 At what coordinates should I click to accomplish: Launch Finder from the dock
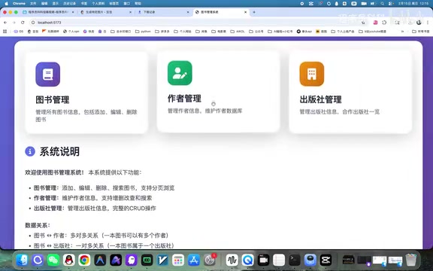22,260
